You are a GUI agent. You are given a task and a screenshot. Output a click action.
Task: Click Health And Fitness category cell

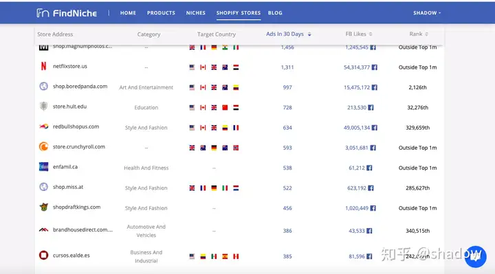pyautogui.click(x=146, y=168)
